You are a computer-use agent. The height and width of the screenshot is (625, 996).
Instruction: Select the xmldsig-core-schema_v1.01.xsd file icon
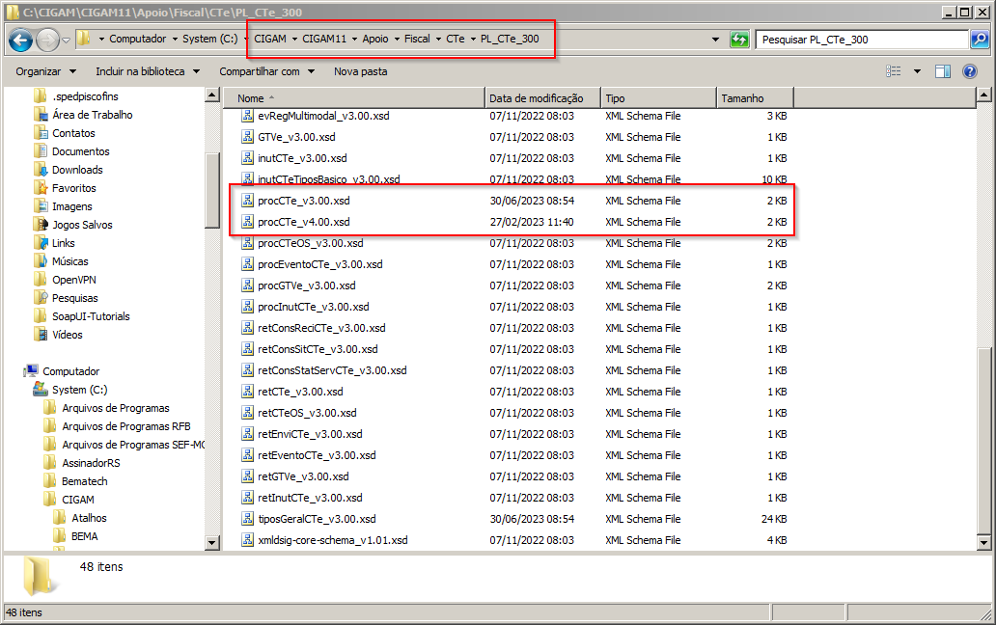click(x=248, y=540)
